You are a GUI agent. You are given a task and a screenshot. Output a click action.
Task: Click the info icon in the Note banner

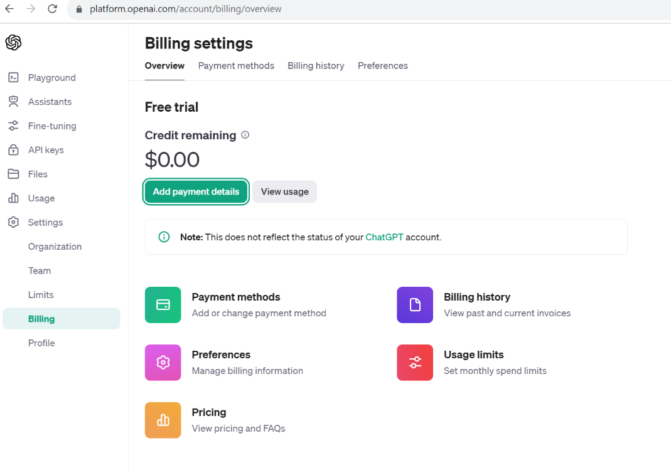[164, 237]
